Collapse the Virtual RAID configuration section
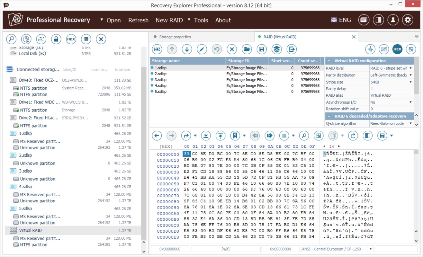The image size is (423, 257). [x=329, y=61]
